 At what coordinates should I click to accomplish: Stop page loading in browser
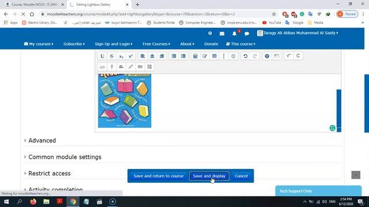pyautogui.click(x=23, y=14)
